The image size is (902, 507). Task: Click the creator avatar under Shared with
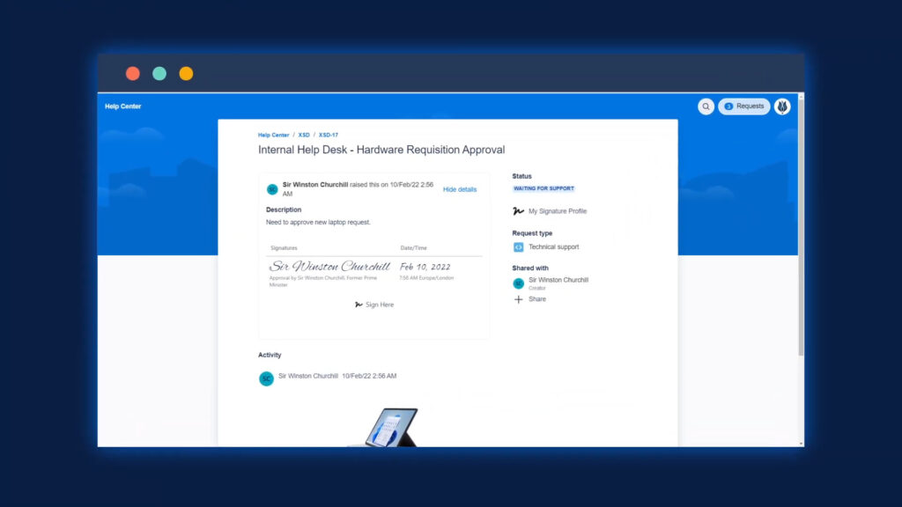pos(518,283)
